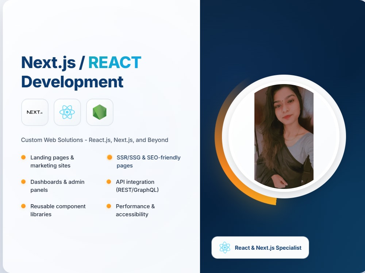Click orange bullet beside 'Dashboards & admin'
The height and width of the screenshot is (273, 365).
tap(23, 182)
